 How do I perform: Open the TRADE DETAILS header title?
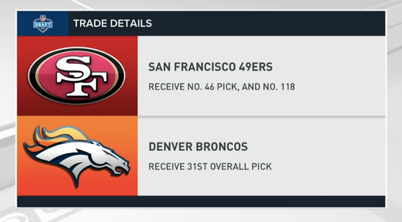(113, 23)
